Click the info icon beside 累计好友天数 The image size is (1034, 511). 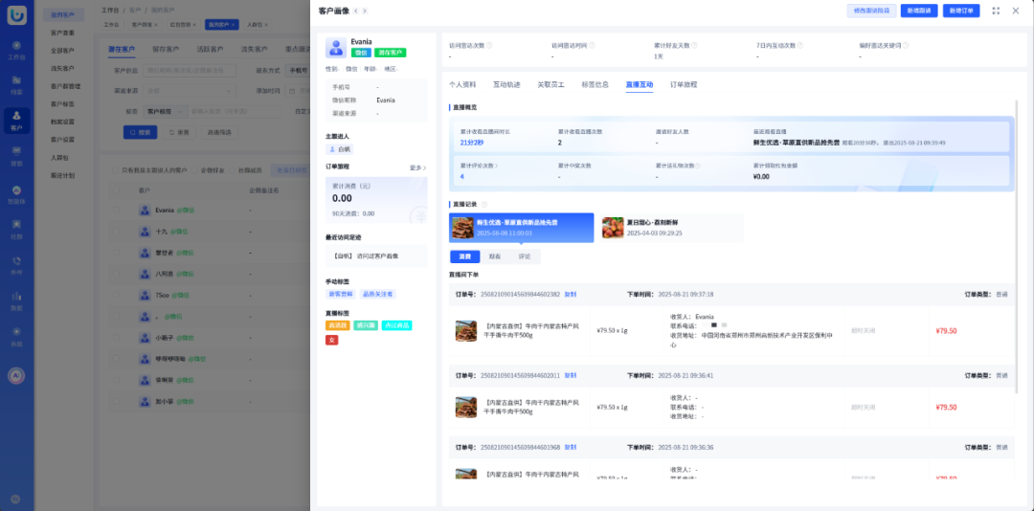coord(695,45)
